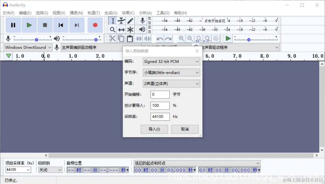325x184 pixels.
Task: Click the 点击开始监视 recording meter text
Action: coord(215,21)
